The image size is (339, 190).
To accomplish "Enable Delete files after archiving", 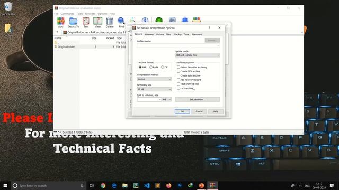I will 179,67.
